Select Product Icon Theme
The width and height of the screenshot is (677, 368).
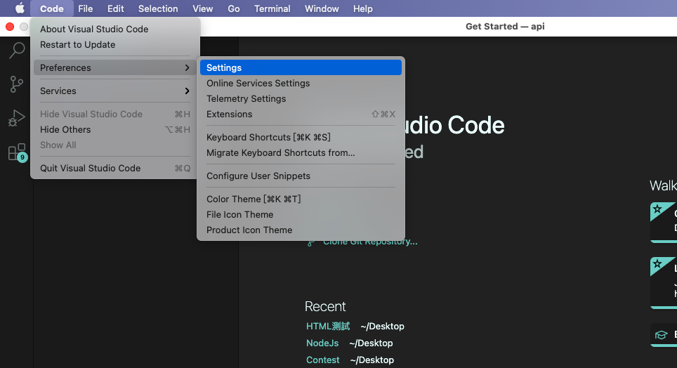click(x=301, y=230)
